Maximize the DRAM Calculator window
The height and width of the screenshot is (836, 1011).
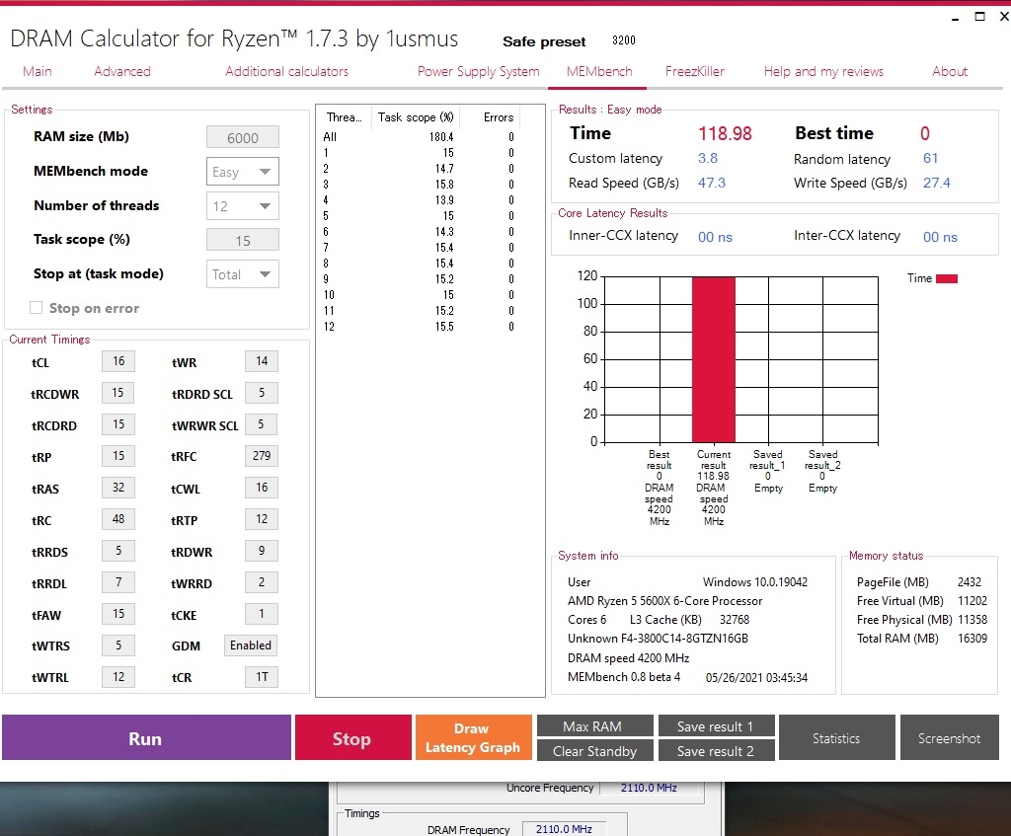(979, 17)
